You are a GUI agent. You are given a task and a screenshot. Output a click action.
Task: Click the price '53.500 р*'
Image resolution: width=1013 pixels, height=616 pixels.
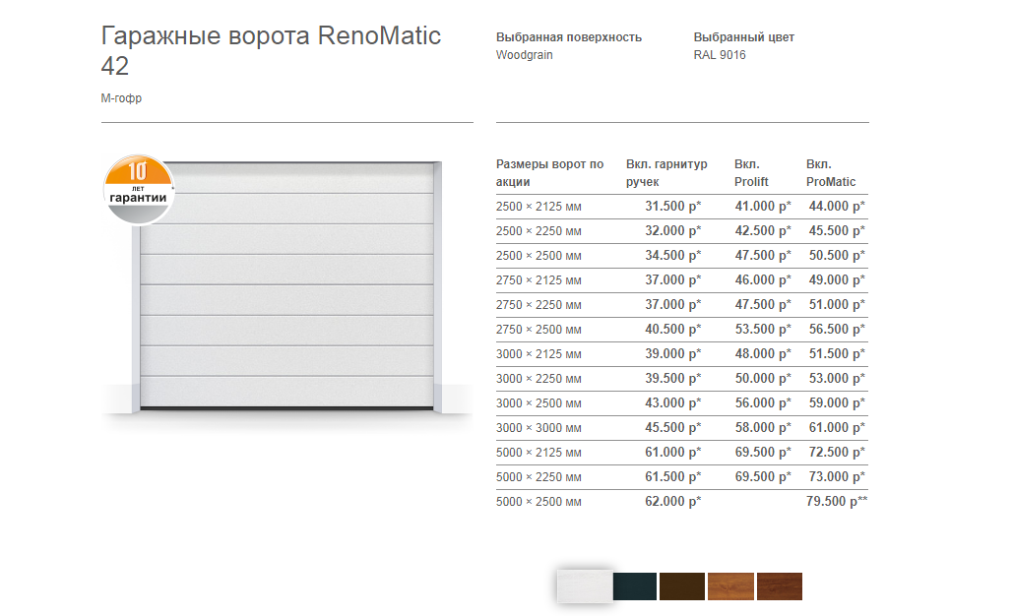click(762, 329)
